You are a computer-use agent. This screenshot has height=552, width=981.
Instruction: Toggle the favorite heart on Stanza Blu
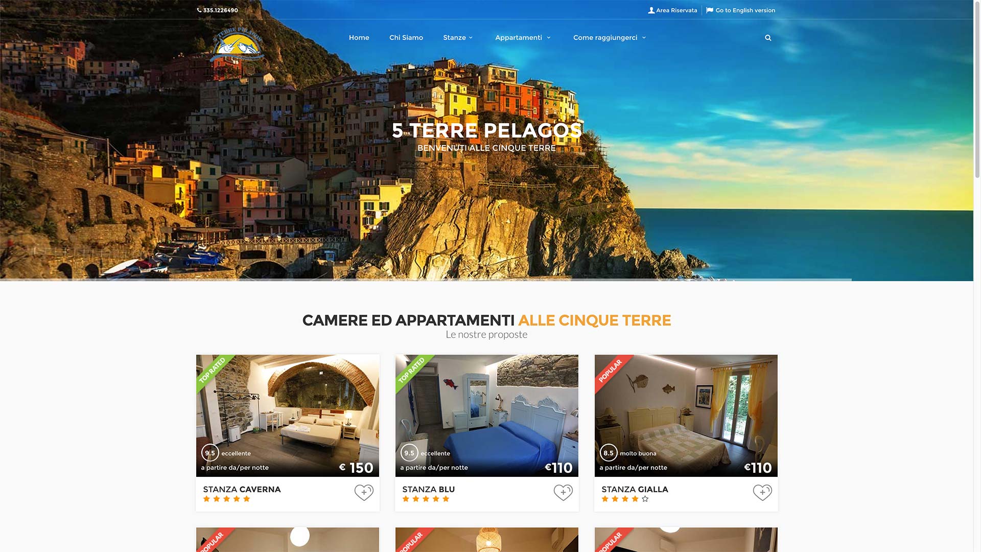click(x=563, y=492)
